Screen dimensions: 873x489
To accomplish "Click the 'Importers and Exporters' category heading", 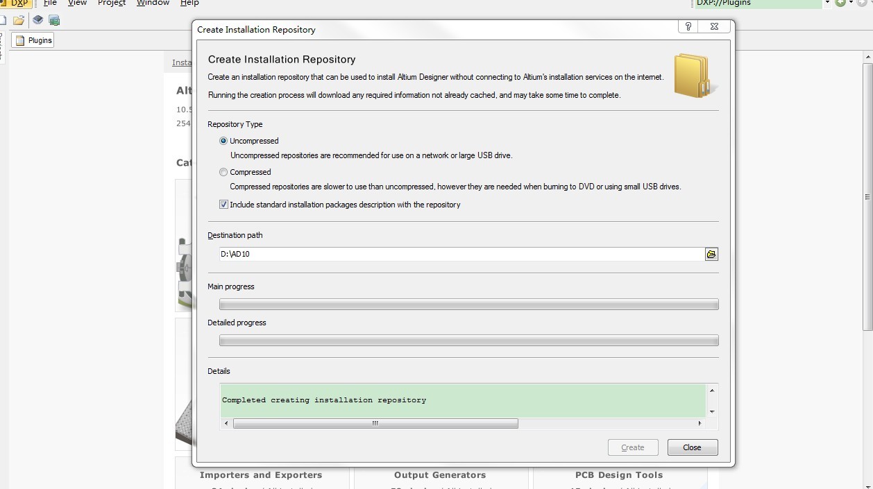I will tap(261, 475).
